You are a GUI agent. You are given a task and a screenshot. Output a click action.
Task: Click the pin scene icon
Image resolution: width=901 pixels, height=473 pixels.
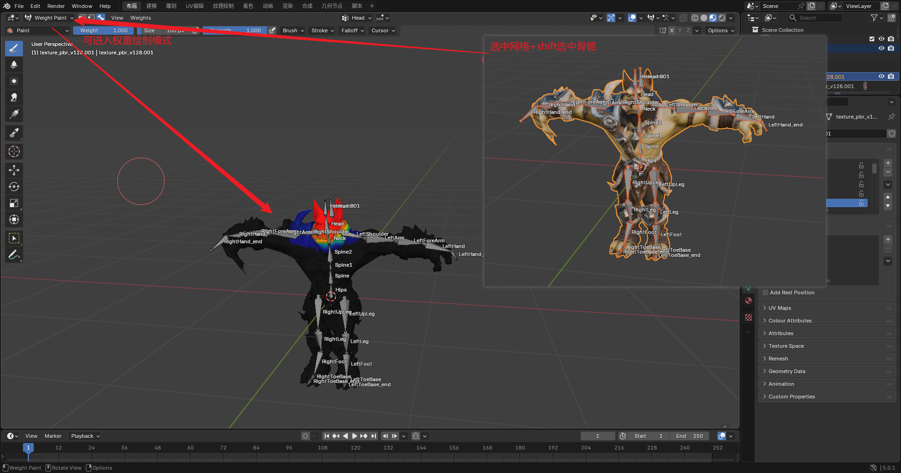[801, 6]
